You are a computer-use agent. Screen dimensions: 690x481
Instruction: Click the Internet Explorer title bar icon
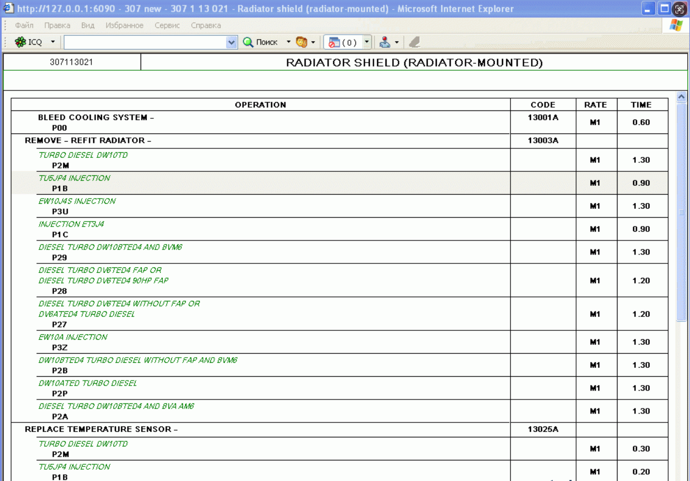[x=8, y=9]
